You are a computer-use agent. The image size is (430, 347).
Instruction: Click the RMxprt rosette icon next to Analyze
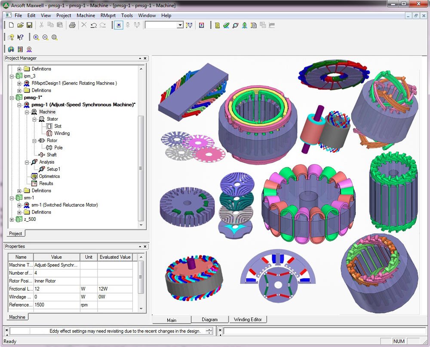245,25
